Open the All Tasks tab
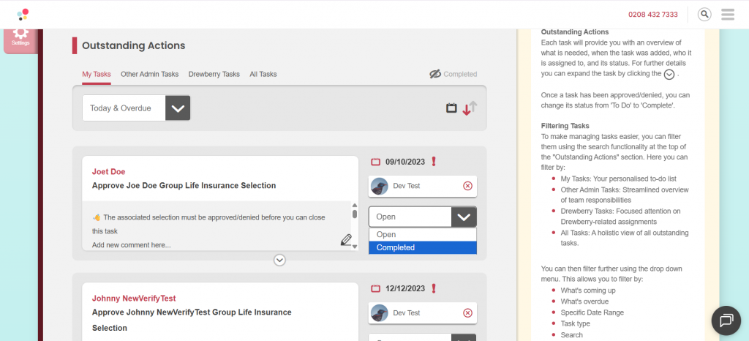 click(x=263, y=74)
